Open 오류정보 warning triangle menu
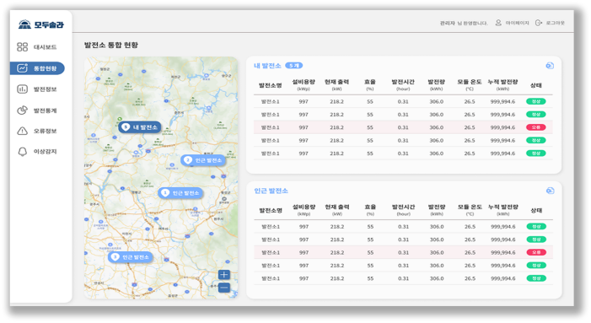 point(37,131)
